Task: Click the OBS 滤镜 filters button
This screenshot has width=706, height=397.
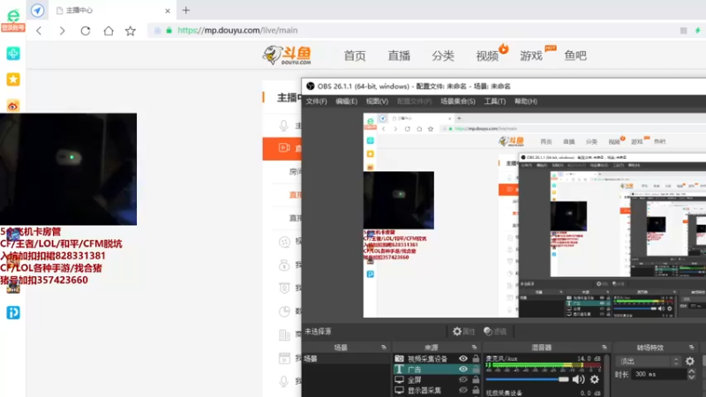Action: pyautogui.click(x=495, y=332)
